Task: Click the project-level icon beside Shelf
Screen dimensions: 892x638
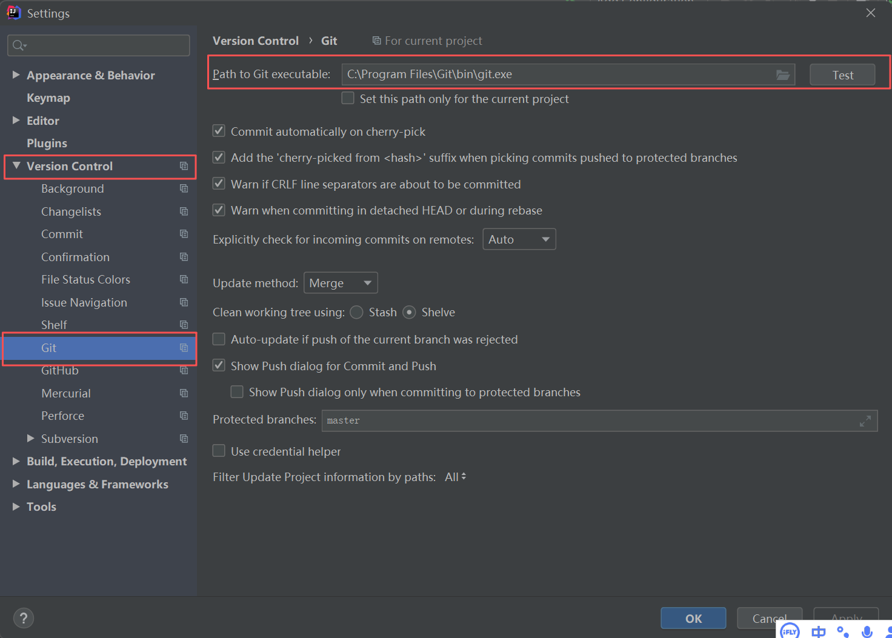Action: click(184, 325)
